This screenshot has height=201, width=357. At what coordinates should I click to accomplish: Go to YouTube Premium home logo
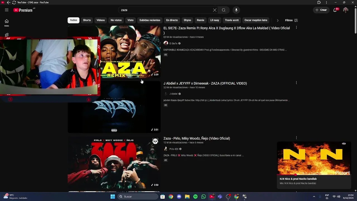click(23, 10)
